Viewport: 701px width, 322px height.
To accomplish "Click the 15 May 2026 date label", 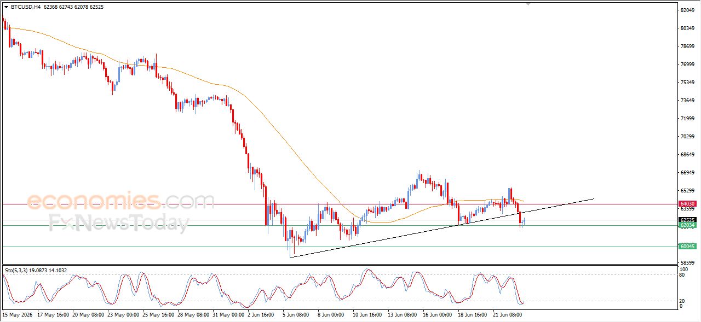I will (x=18, y=315).
